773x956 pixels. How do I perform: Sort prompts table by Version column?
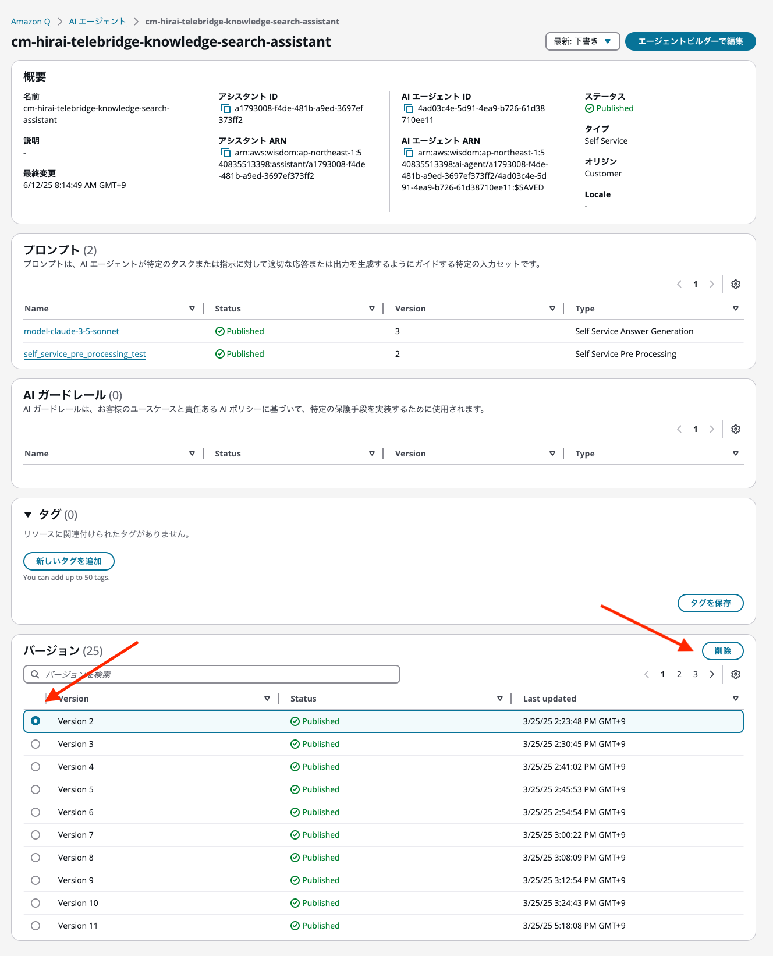[x=552, y=309]
